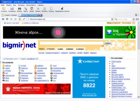Click the headphones icon next to mp3
The height and width of the screenshot is (101, 140).
pos(51,78)
